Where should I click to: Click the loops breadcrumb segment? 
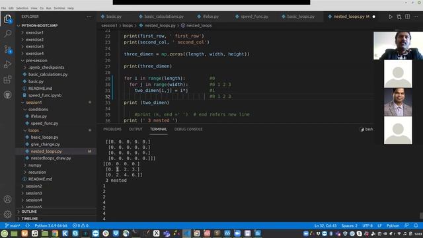128,26
